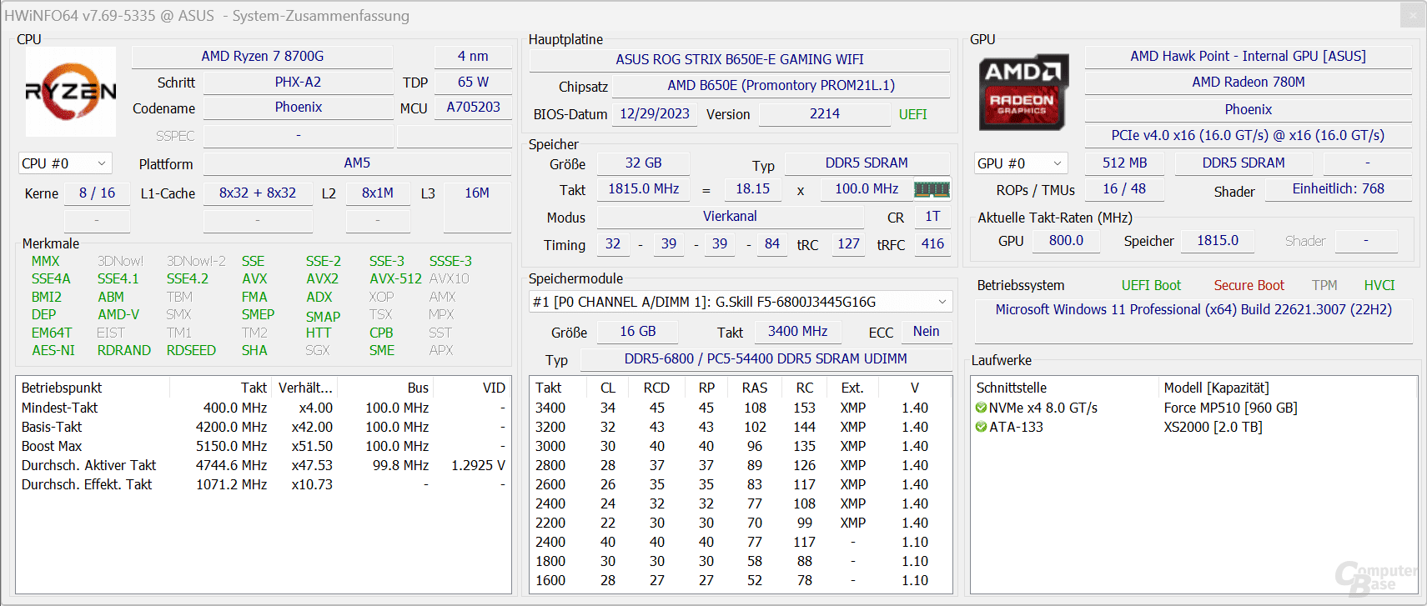1427x606 pixels.
Task: Click the 16M L3 cache value
Action: [x=477, y=193]
